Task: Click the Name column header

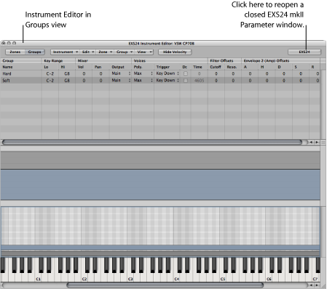Action: 7,67
